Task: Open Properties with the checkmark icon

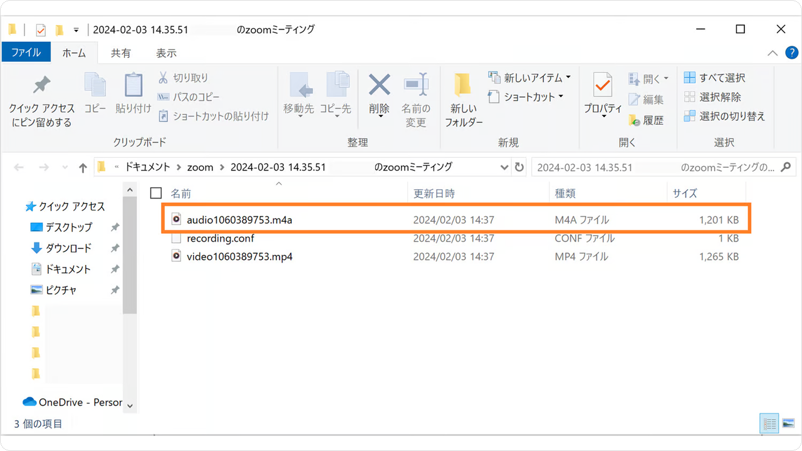Action: click(x=603, y=94)
